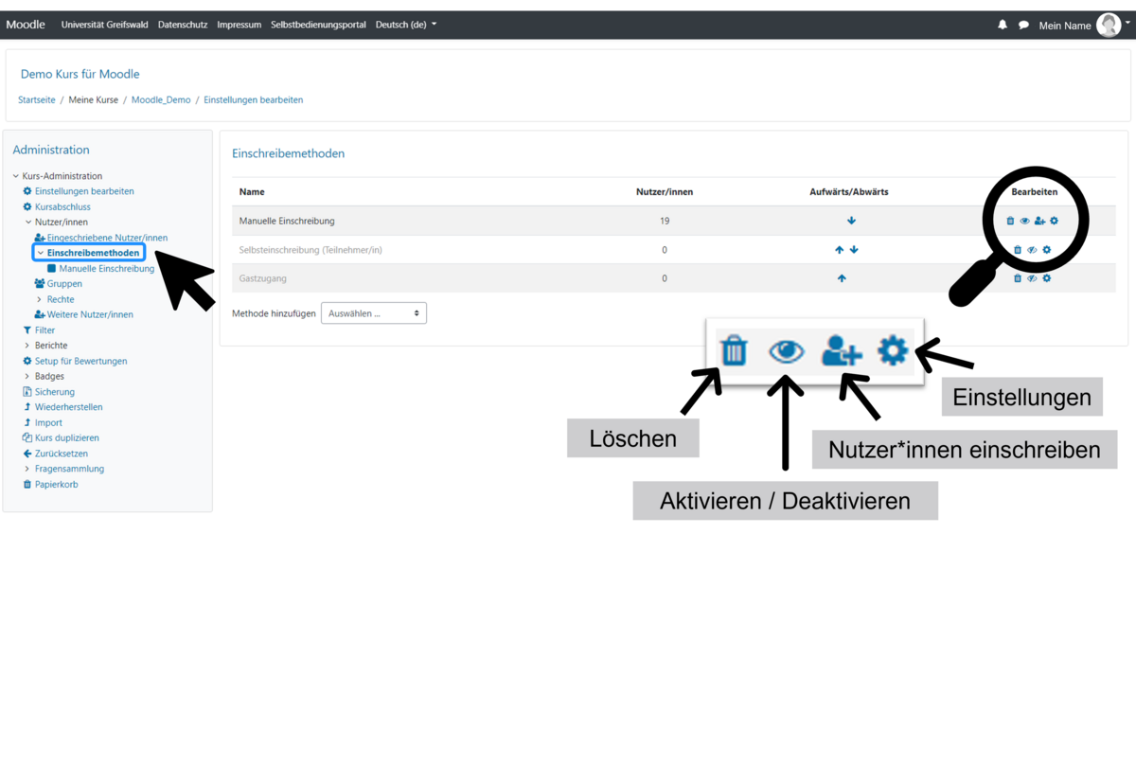Image resolution: width=1136 pixels, height=766 pixels.
Task: Open the messages speech bubble icon
Action: click(1023, 26)
